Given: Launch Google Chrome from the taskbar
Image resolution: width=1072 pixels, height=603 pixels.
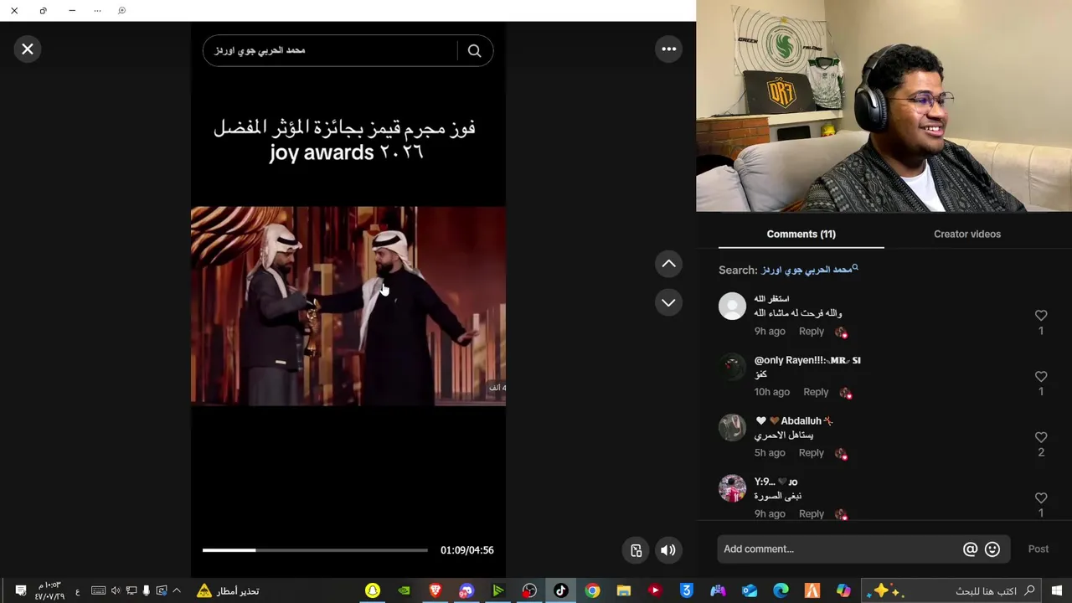Looking at the screenshot, I should coord(592,591).
